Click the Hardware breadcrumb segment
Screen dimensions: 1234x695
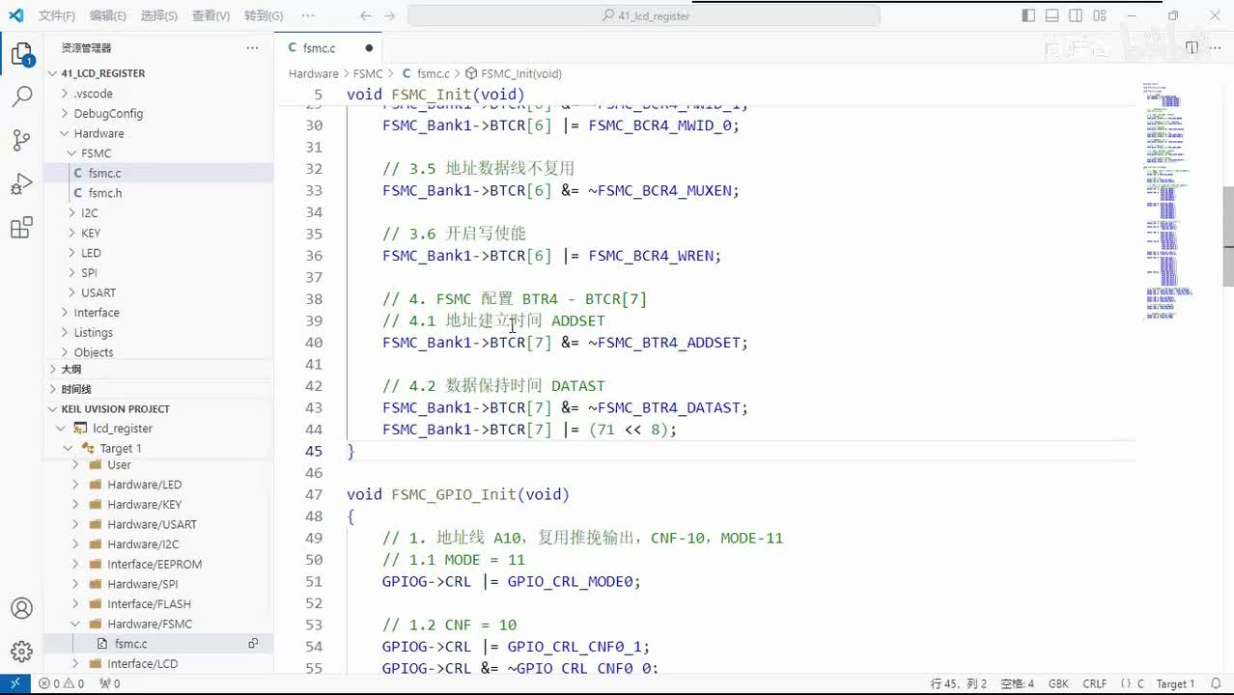313,73
